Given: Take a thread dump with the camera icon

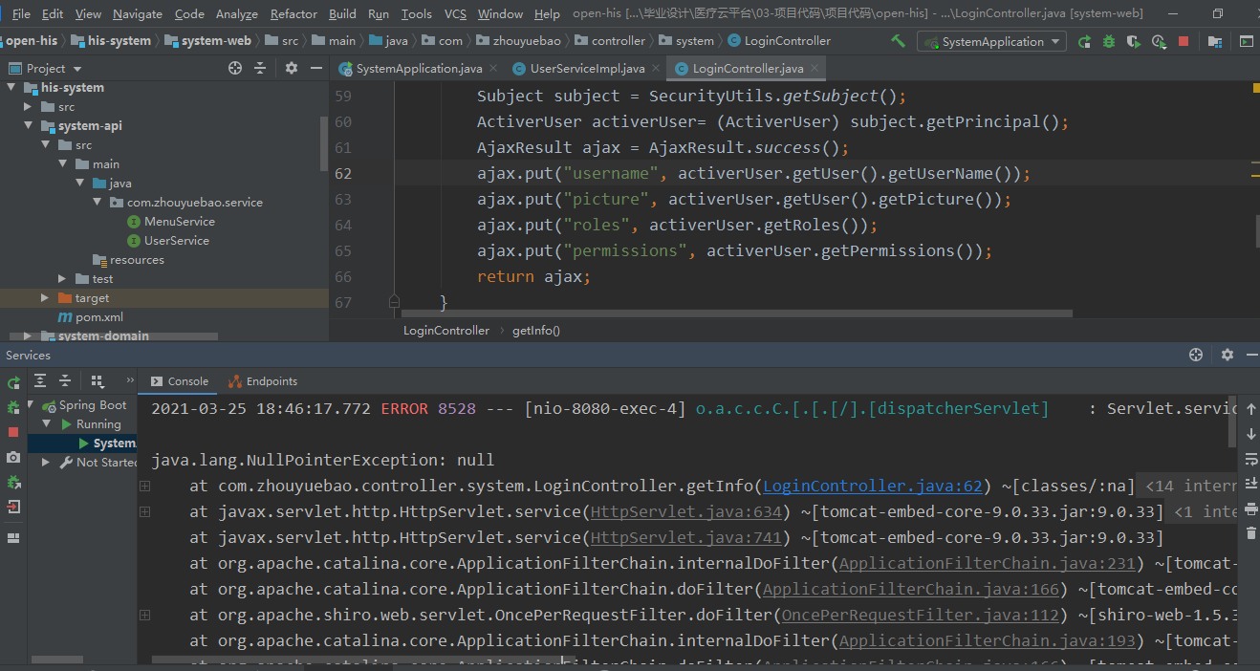Looking at the screenshot, I should point(13,457).
